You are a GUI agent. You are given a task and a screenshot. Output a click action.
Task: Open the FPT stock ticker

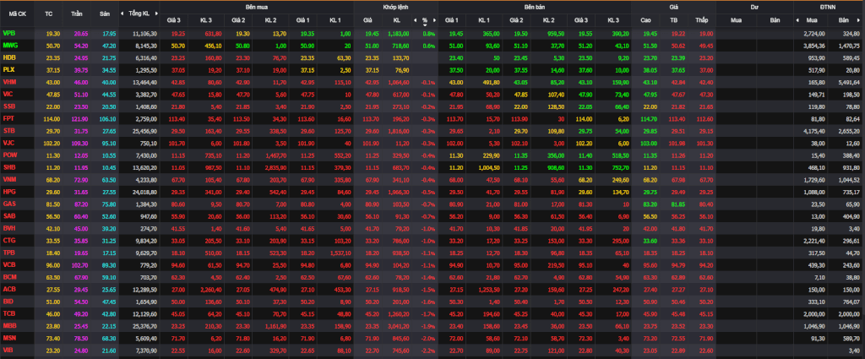[8, 118]
